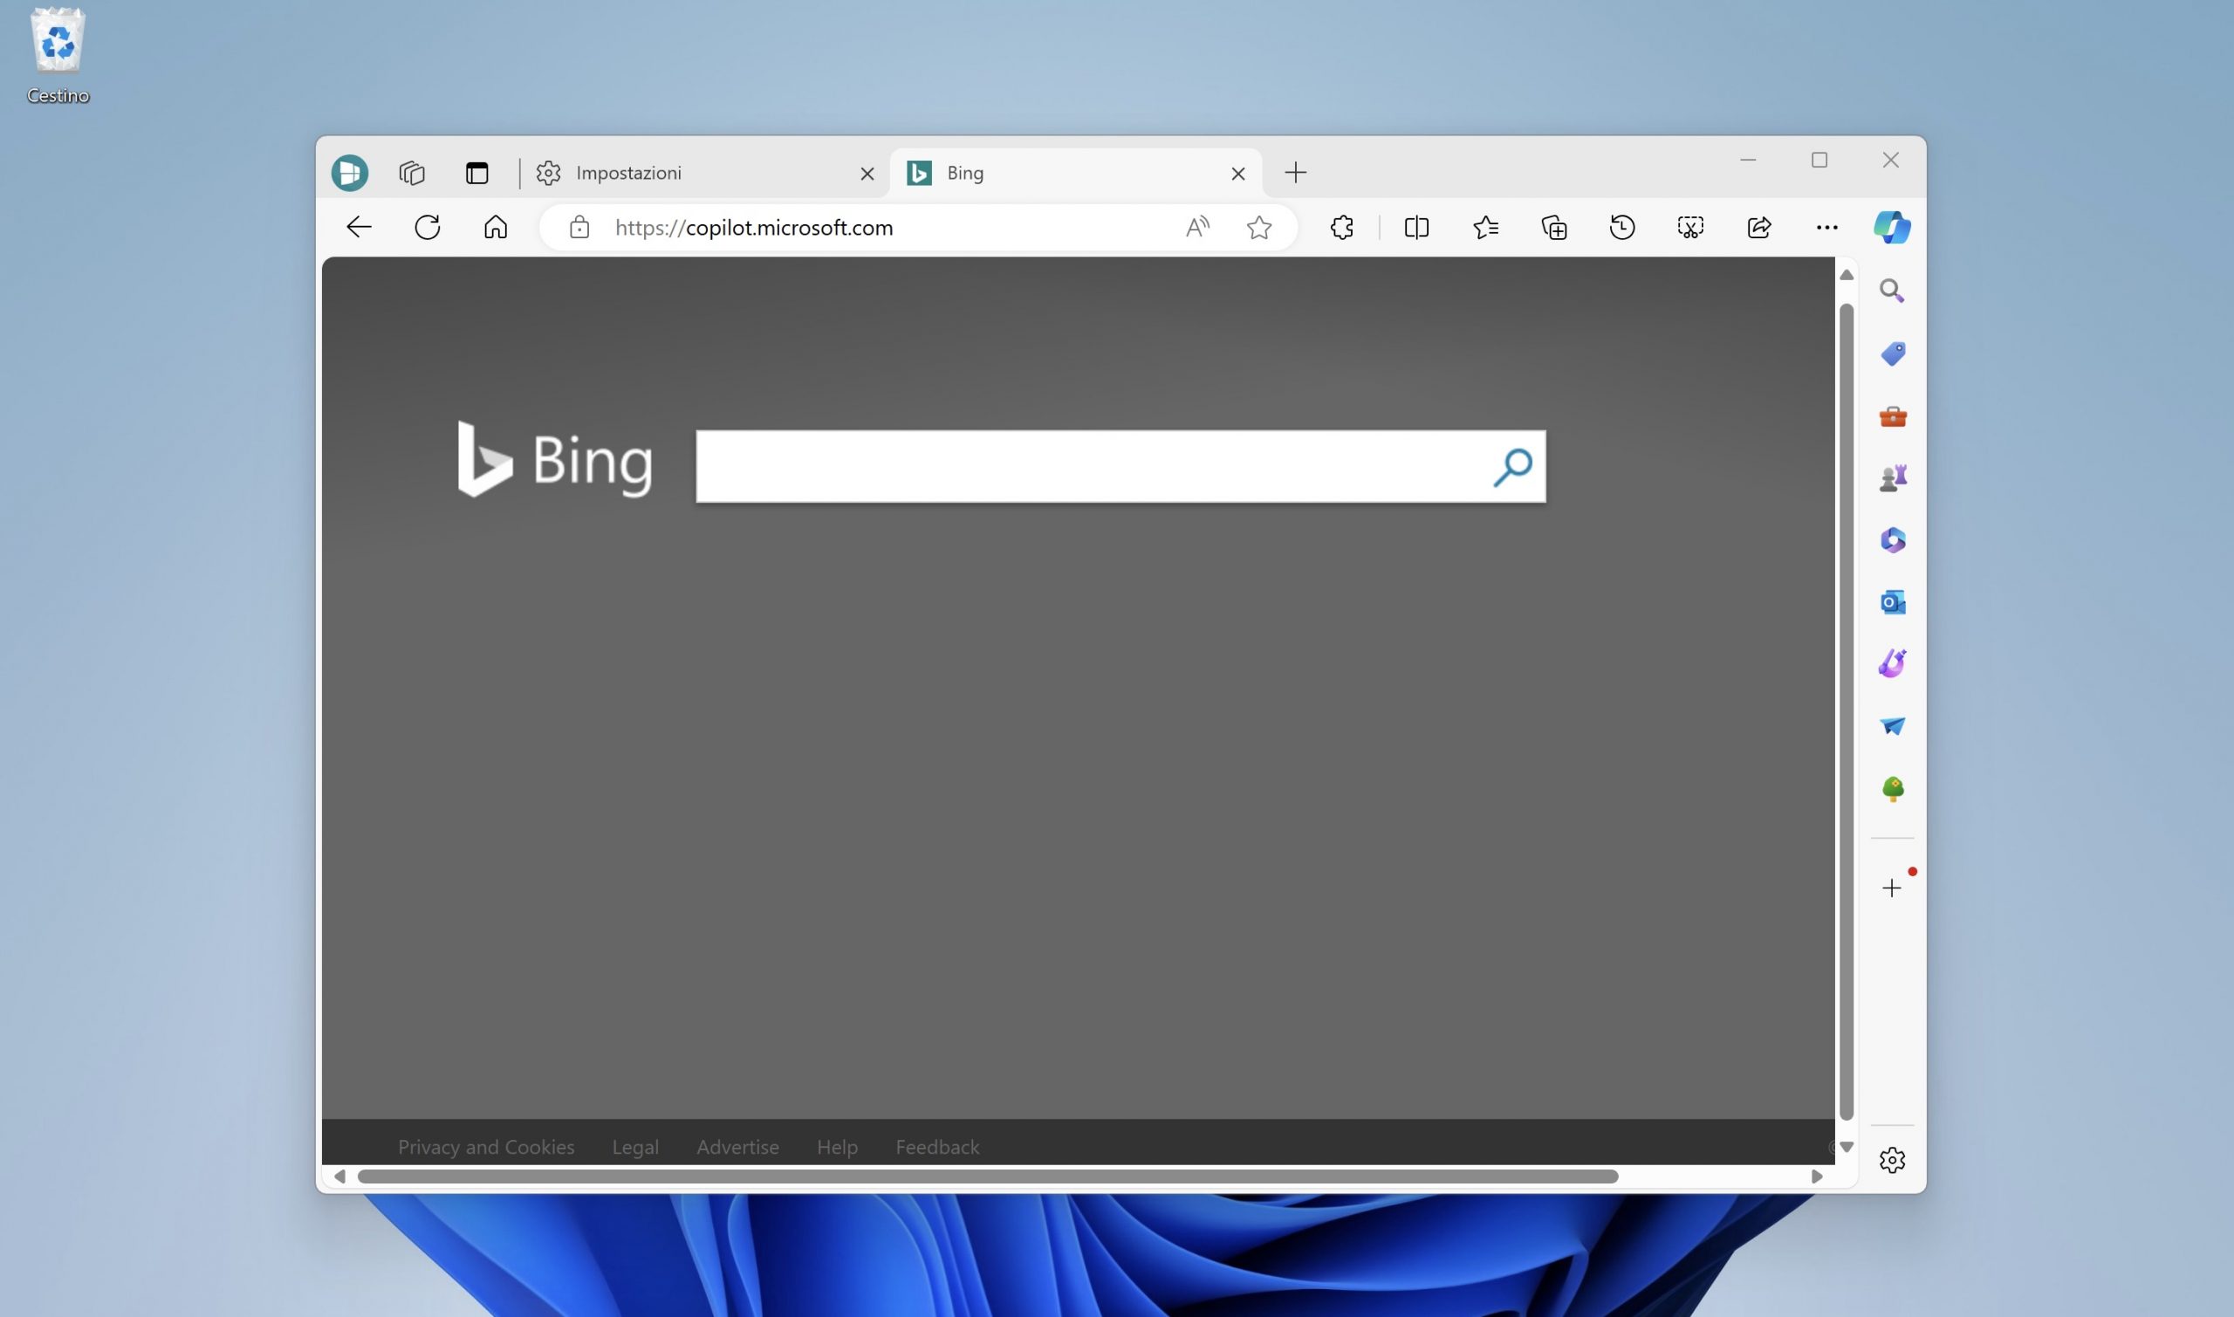Click the horizontal scrollbar right arrow
Viewport: 2234px width, 1317px height.
(x=1816, y=1176)
